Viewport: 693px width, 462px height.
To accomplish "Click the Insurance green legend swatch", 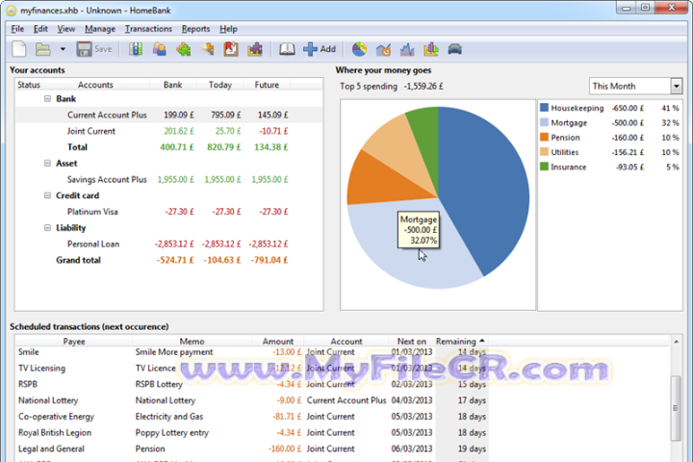I will [544, 167].
